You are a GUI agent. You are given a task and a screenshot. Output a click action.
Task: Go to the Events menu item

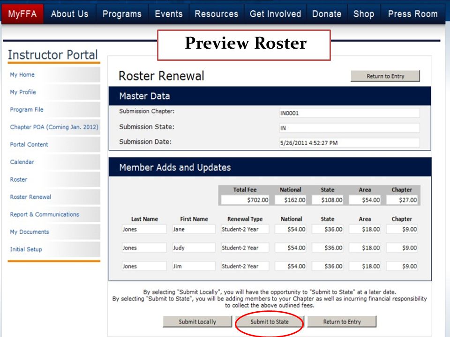169,14
